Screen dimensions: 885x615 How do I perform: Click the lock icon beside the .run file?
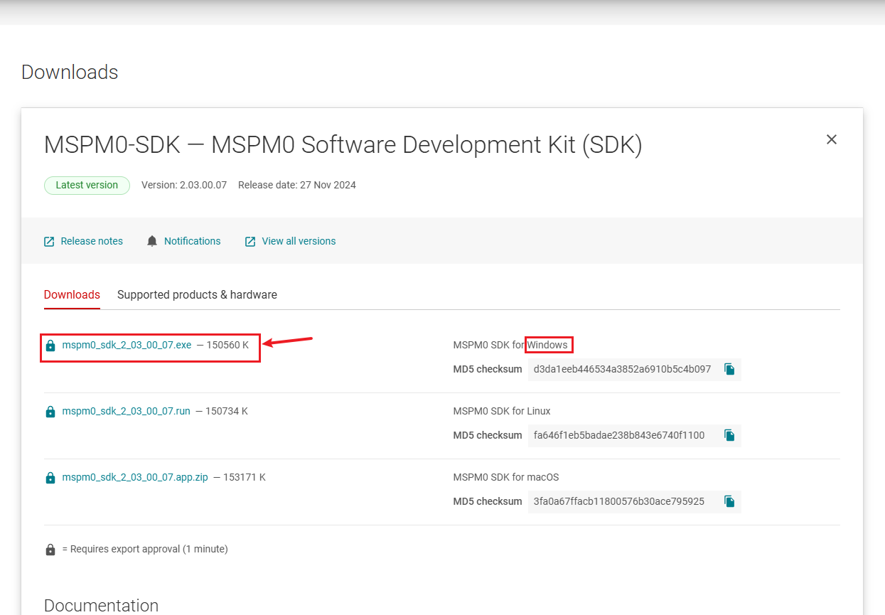click(50, 412)
